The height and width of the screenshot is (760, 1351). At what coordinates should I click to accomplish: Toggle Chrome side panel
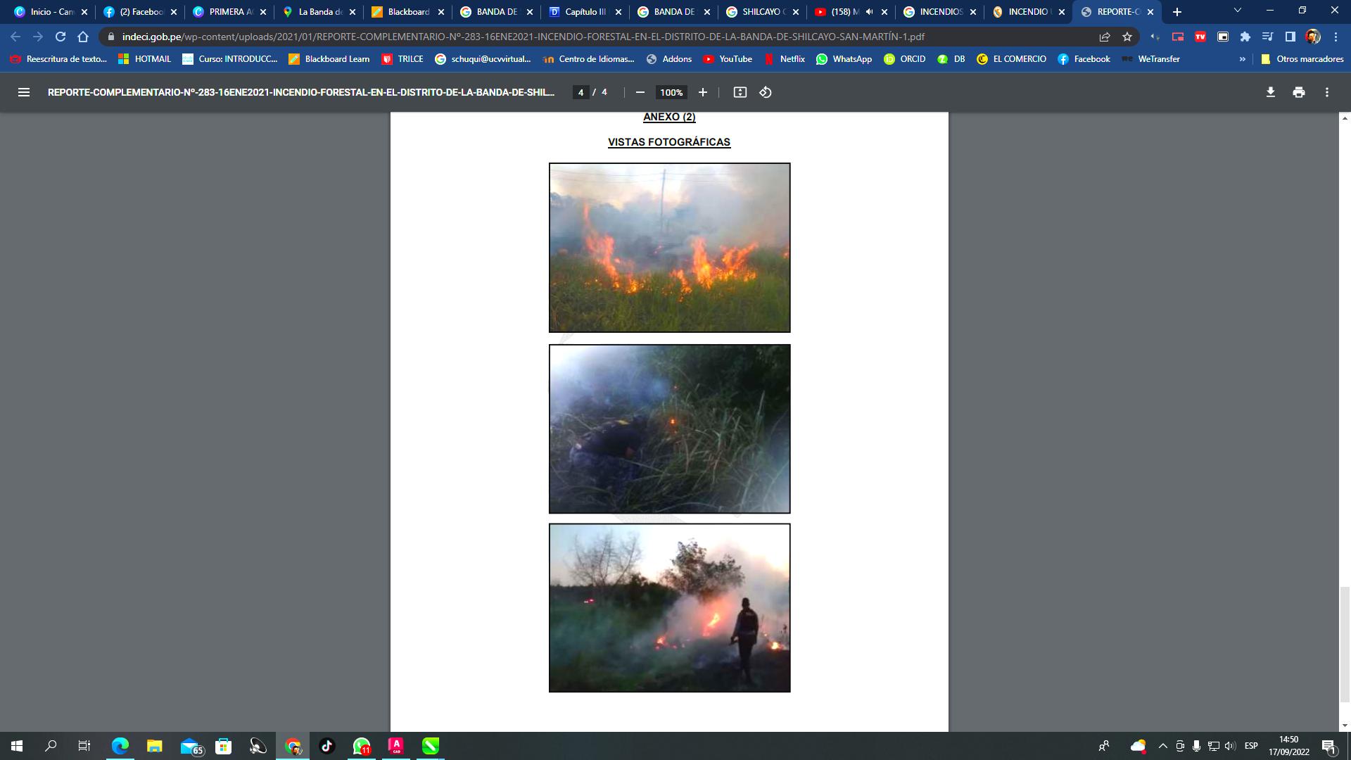[1290, 37]
